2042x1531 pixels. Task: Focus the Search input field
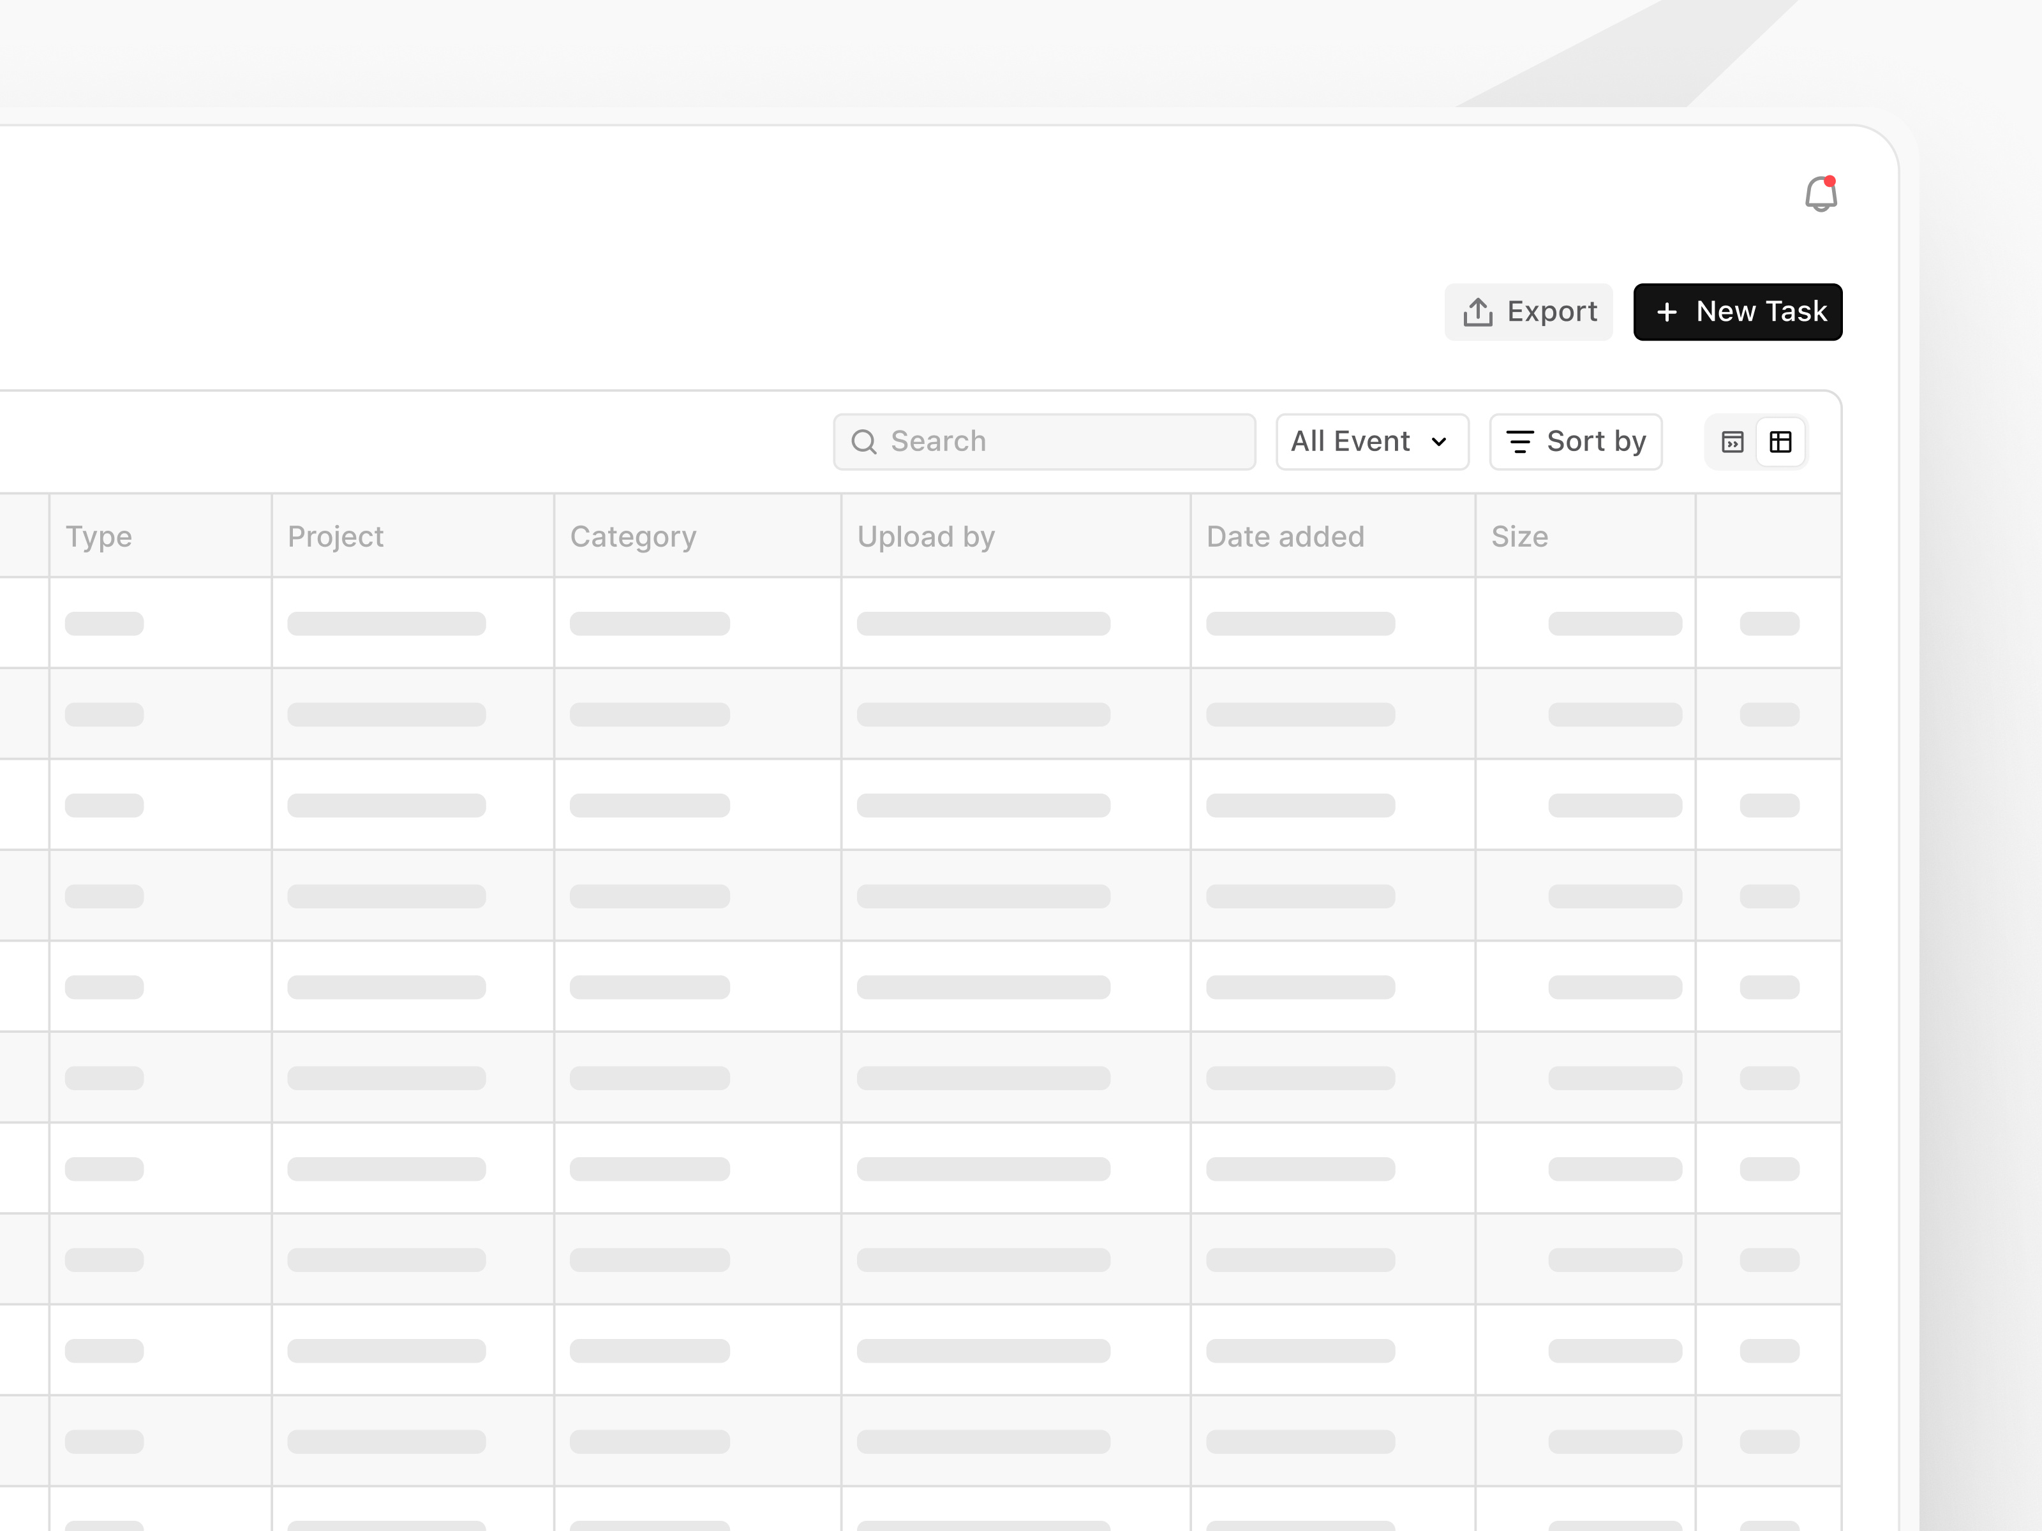pos(1044,442)
